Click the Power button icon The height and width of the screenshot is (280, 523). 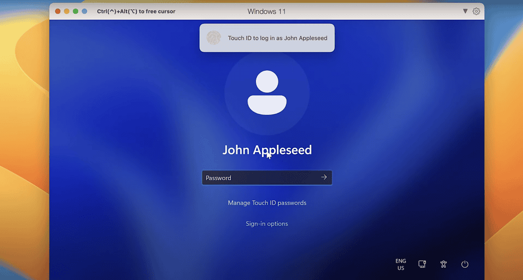click(x=465, y=264)
